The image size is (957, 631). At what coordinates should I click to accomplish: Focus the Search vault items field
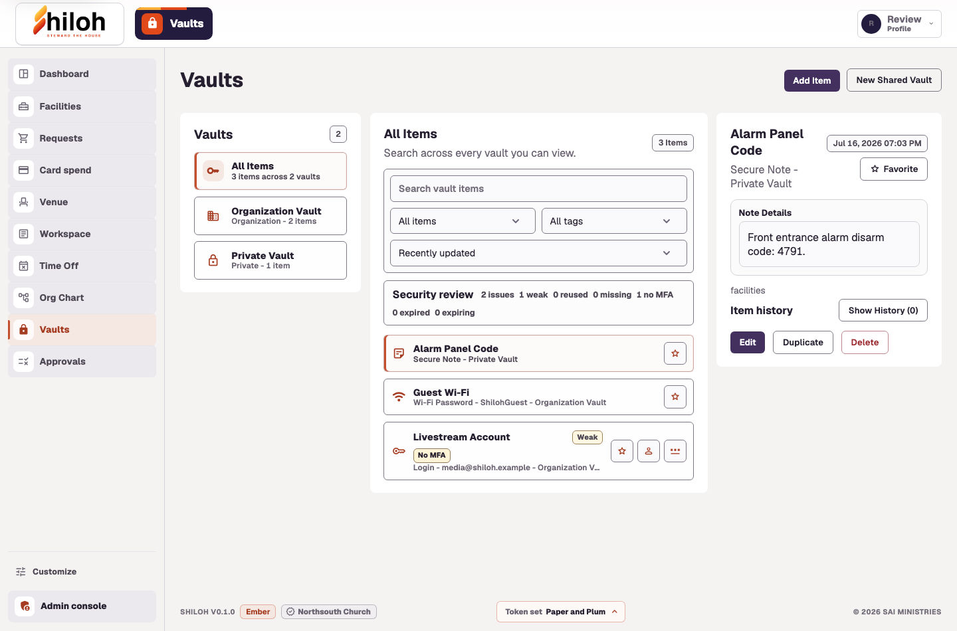(538, 189)
